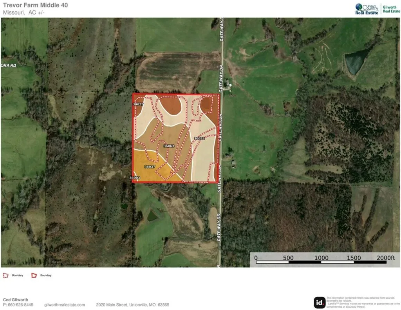The height and width of the screenshot is (310, 401).
Task: Click the solid boundary legend icon
Action: click(x=34, y=275)
